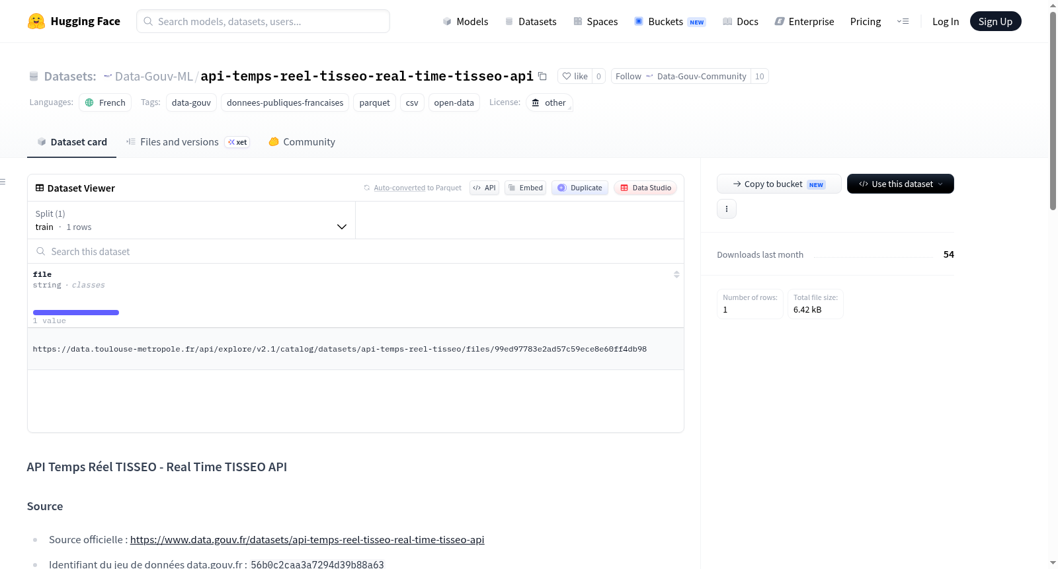Sort the file column with arrows icon

(x=676, y=274)
